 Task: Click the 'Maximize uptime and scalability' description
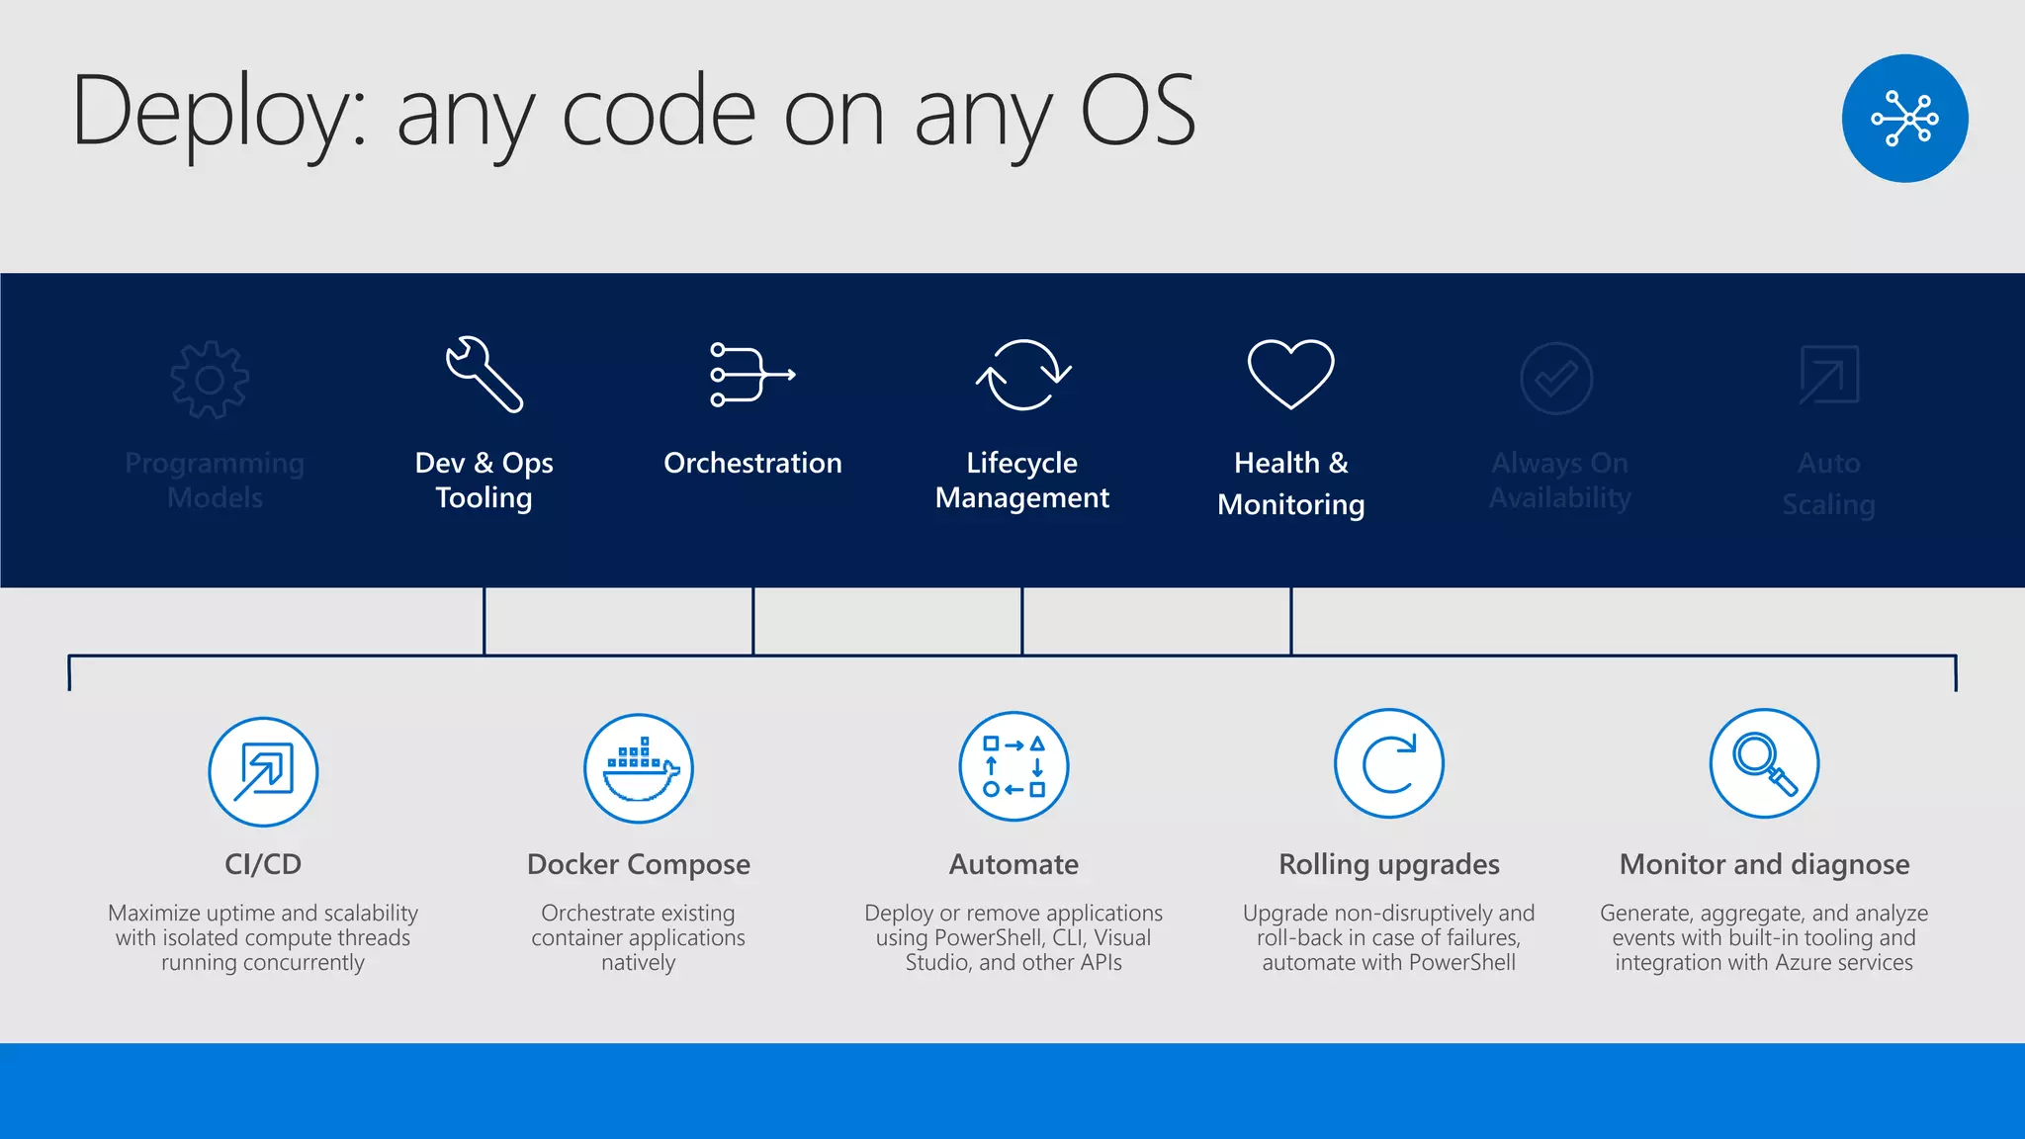pos(263,937)
